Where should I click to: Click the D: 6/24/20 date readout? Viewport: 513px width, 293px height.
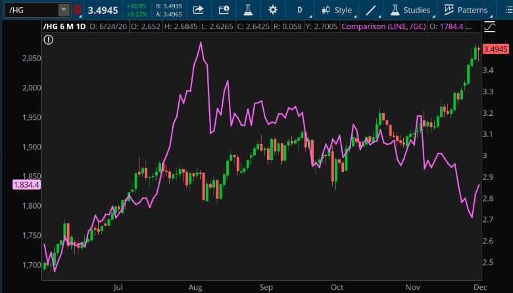(x=108, y=26)
